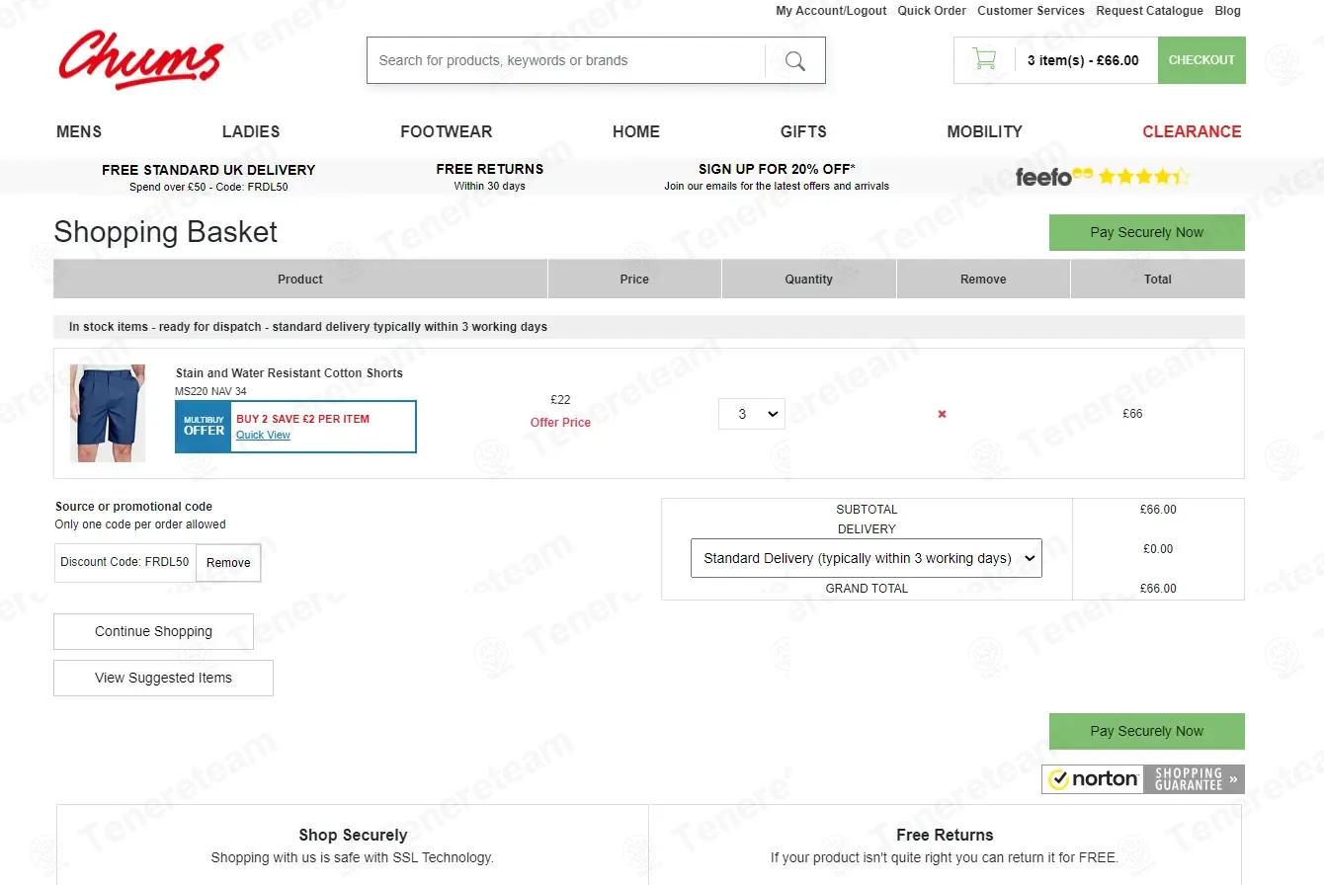Click the bottom Pay Securely Now button
1324x885 pixels.
1147,732
